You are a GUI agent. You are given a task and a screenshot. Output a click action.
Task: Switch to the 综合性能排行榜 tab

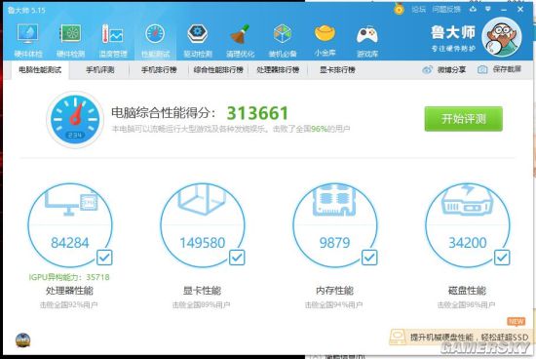(x=218, y=70)
